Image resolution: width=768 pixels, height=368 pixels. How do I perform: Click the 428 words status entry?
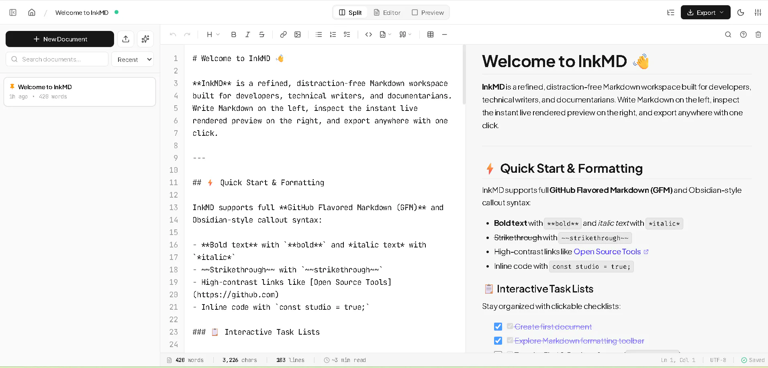pyautogui.click(x=186, y=360)
